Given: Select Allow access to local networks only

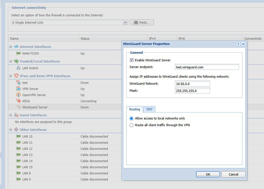Looking at the screenshot, I should point(131,118).
